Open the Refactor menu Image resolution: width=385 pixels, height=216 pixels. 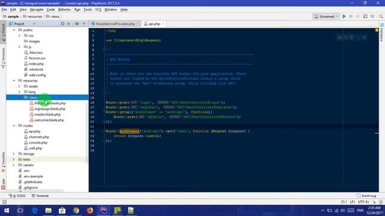click(64, 10)
